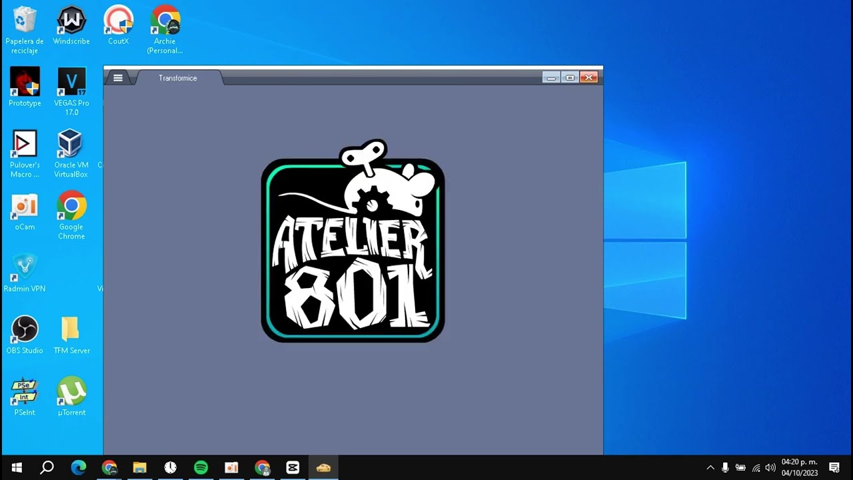Screen dimensions: 853x480
Task: Select the Windscribe desktop shortcut
Action: click(71, 25)
